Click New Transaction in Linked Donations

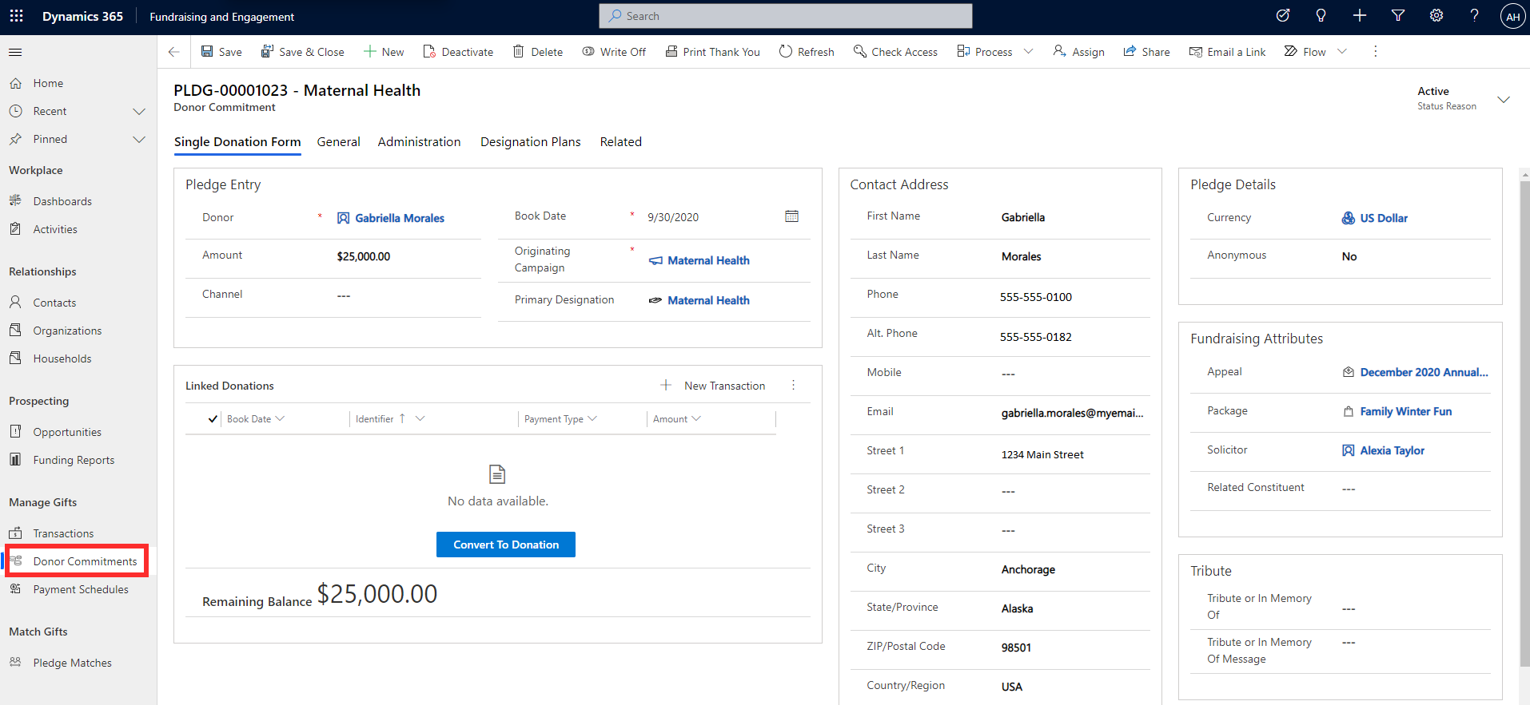[712, 386]
